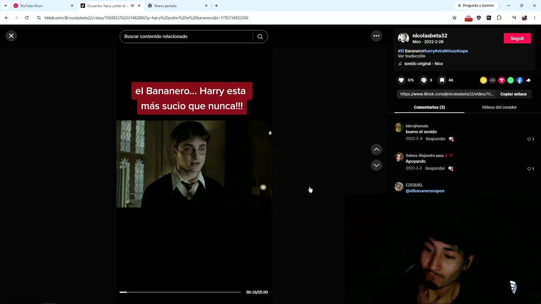Click Ver traducción link
541x304 pixels.
point(411,56)
